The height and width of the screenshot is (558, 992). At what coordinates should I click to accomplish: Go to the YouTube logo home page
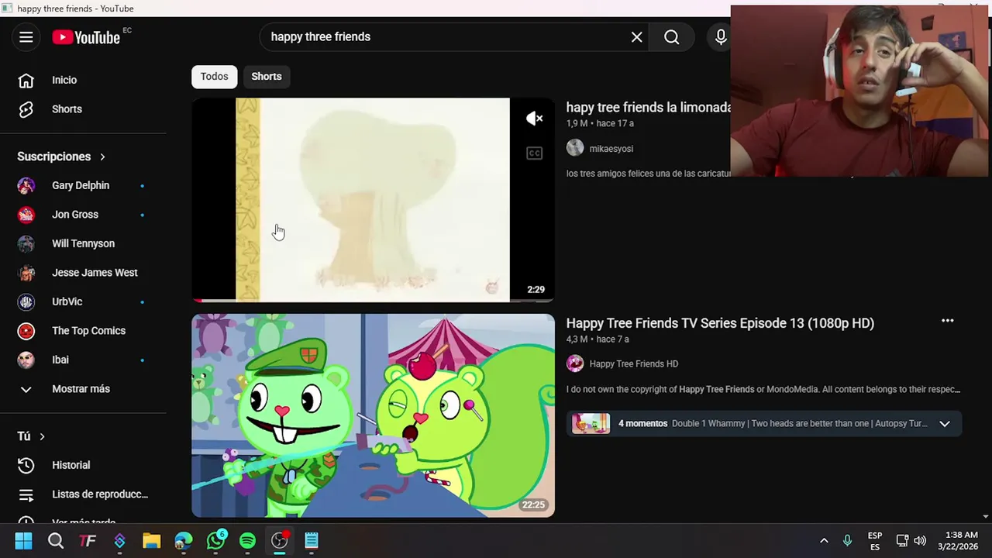point(86,37)
